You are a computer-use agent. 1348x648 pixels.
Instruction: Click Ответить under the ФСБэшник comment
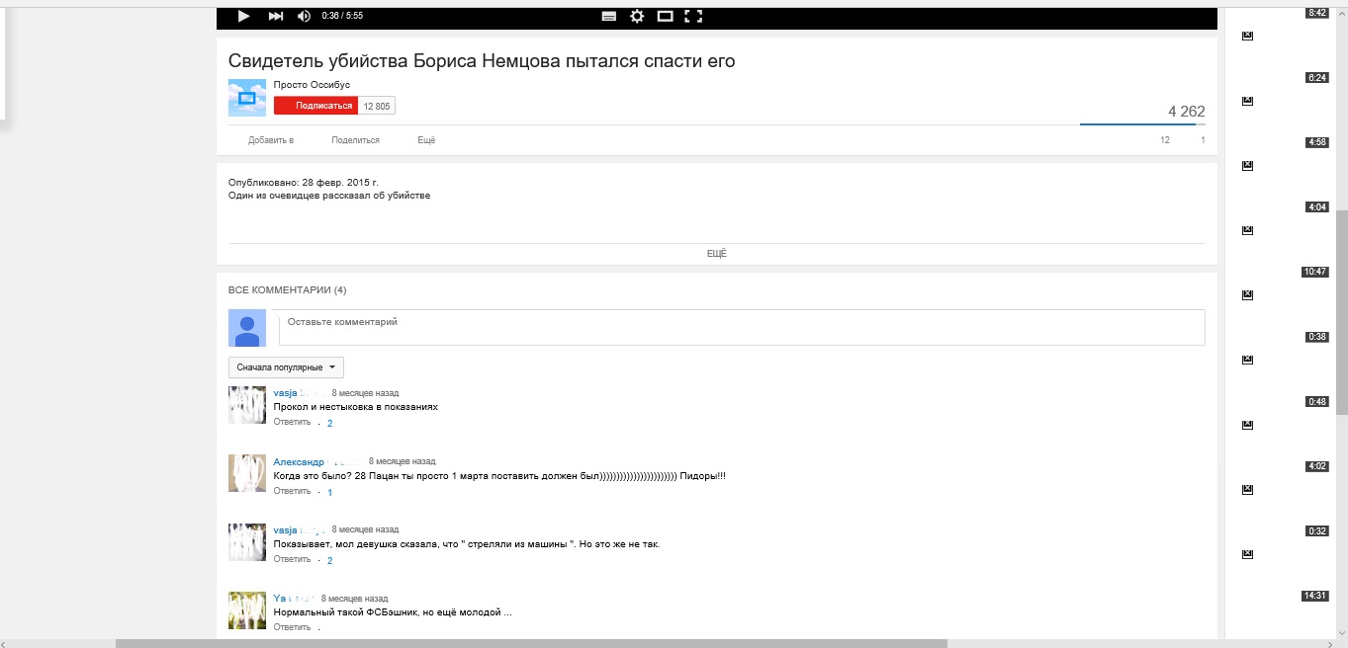292,627
